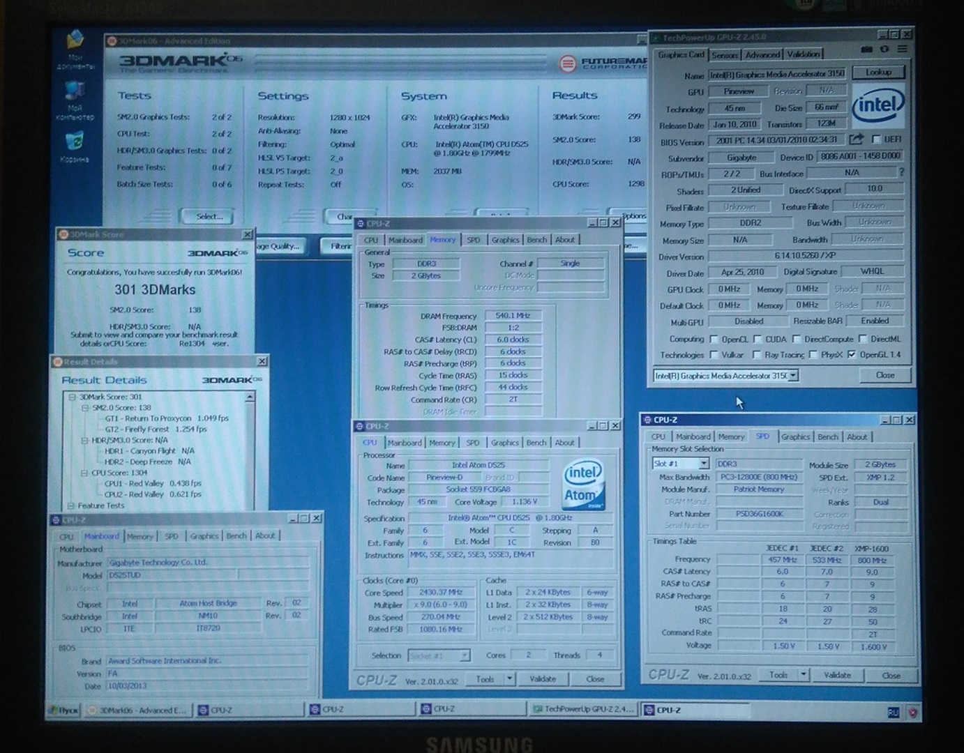
Task: Select GT1 - Return To Proxycon row
Action: click(x=166, y=418)
